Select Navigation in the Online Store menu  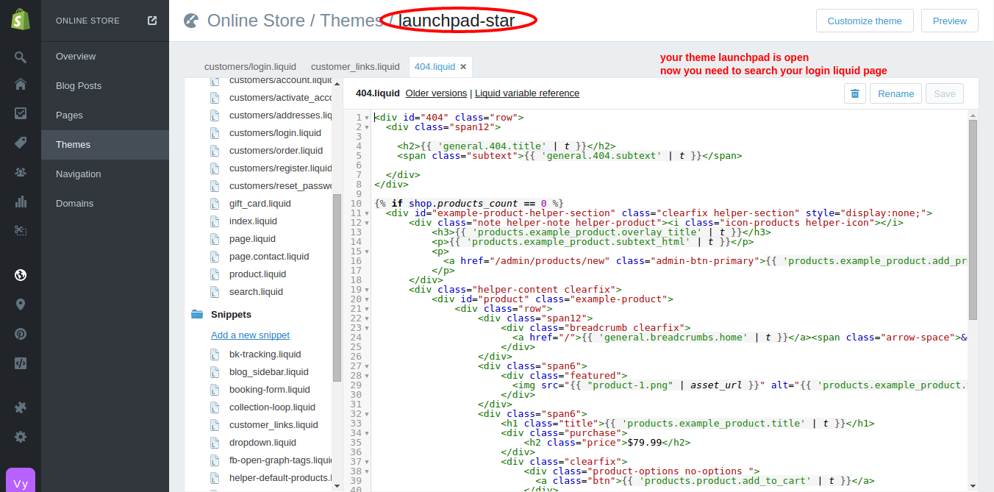[x=79, y=174]
